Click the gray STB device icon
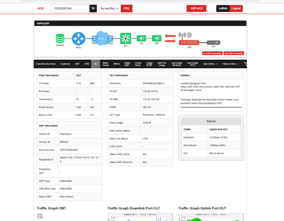The height and width of the screenshot is (221, 284). pyautogui.click(x=214, y=43)
